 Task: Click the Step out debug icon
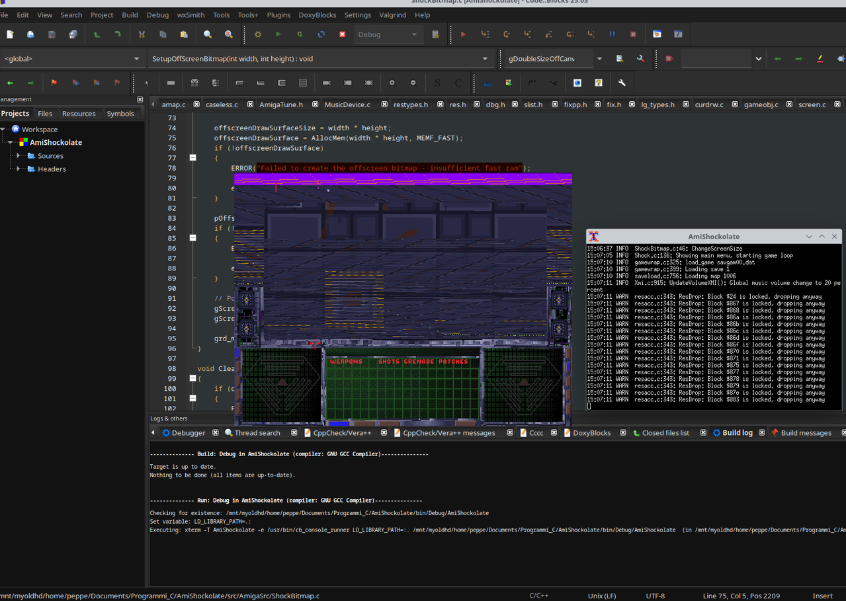[x=548, y=34]
